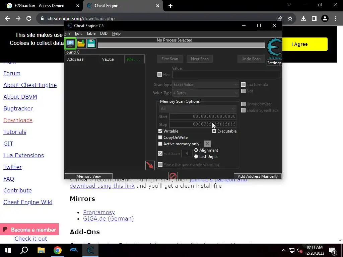Open the Tutorials sidebar link
This screenshot has height=257, width=343.
15,132
